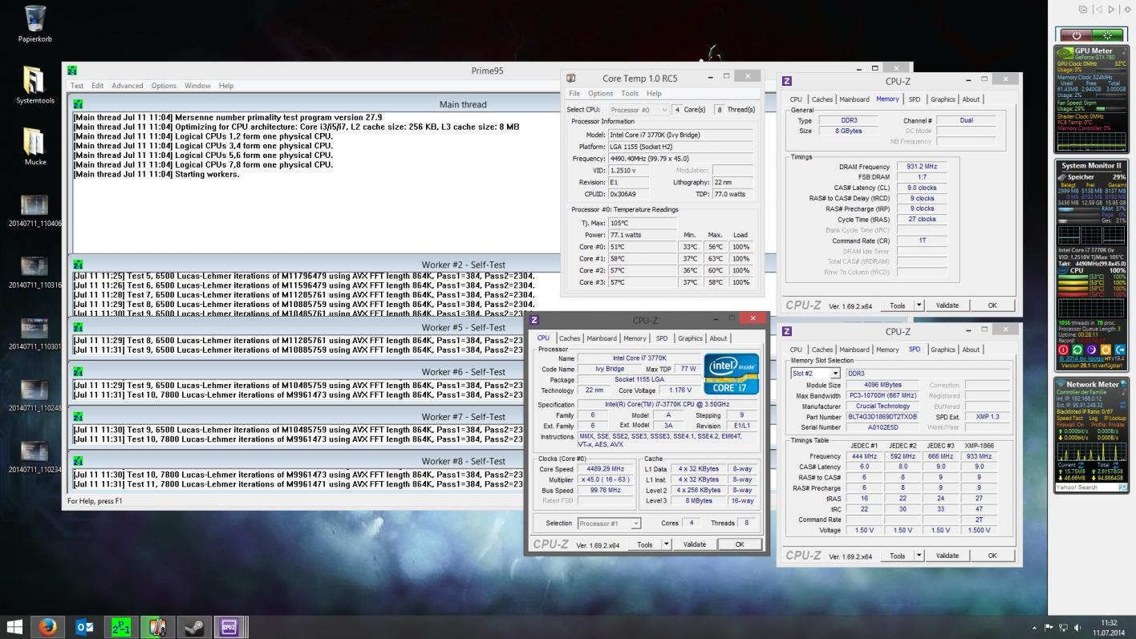Click the sidebar next gadgets arrow
The image size is (1136, 639).
click(x=1111, y=10)
